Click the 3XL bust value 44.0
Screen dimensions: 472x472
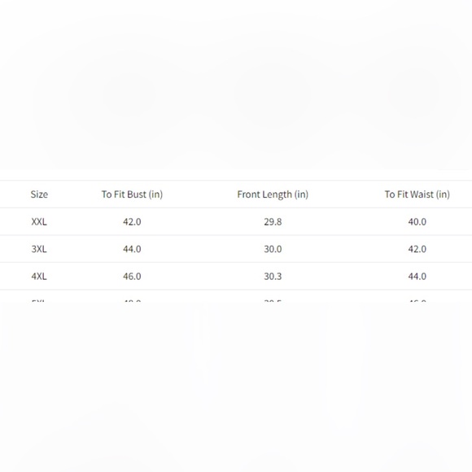132,249
